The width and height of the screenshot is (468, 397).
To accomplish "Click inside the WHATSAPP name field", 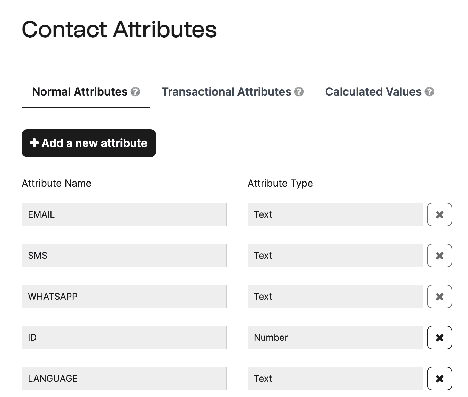I will coord(124,297).
